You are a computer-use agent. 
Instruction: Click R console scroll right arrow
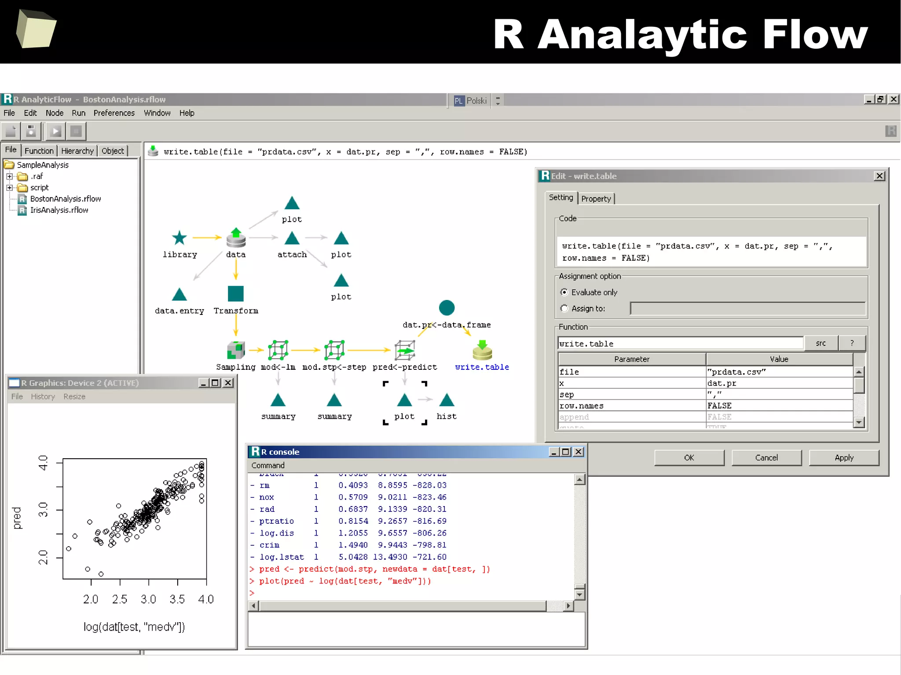(x=568, y=606)
